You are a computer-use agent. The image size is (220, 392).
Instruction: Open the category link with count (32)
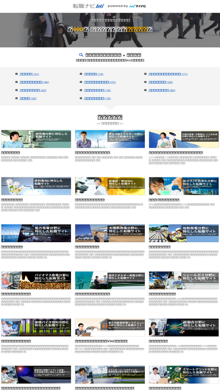(x=28, y=99)
